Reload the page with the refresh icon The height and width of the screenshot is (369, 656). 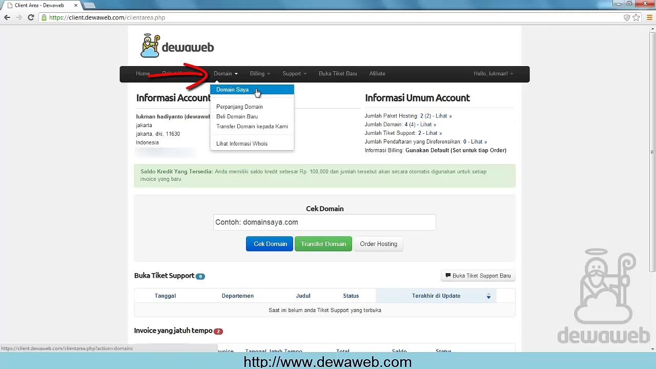(31, 17)
